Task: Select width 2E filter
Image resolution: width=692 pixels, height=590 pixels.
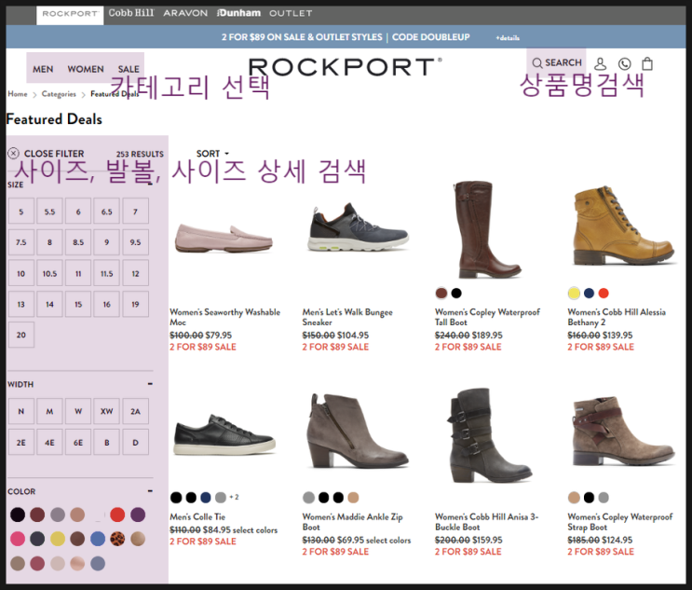Action: [21, 442]
